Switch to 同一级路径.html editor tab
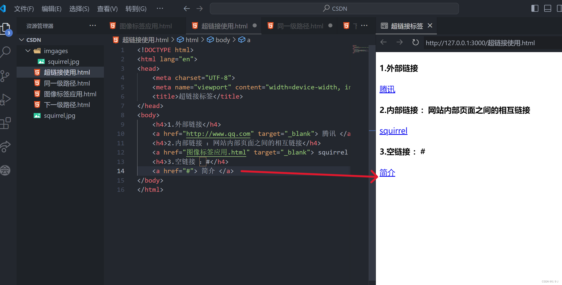This screenshot has width=562, height=285. click(x=300, y=26)
